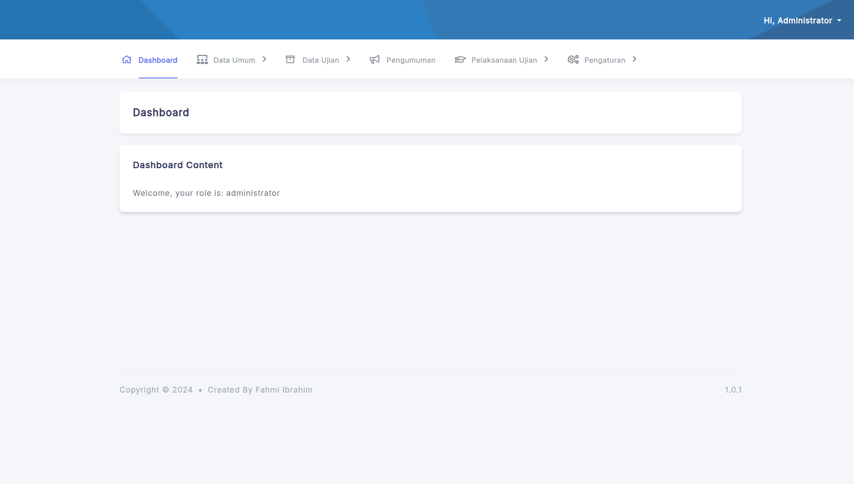Open the Data Umum menu label
Image resolution: width=854 pixels, height=484 pixels.
(234, 60)
